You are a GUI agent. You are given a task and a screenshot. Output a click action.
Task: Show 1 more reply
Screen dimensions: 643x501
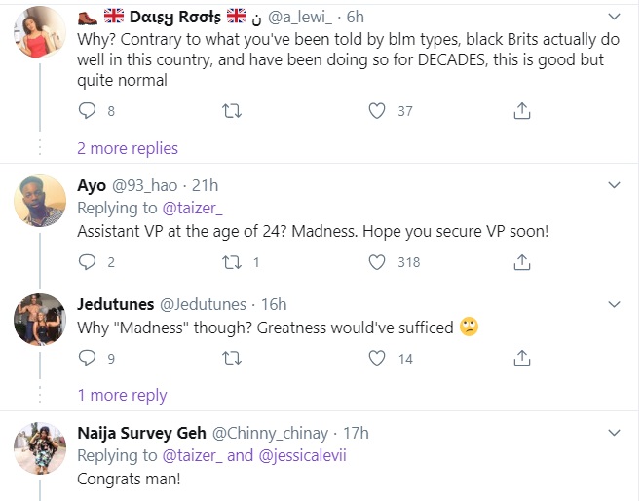(123, 395)
